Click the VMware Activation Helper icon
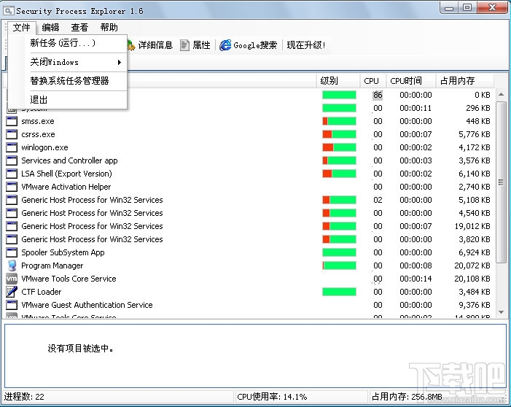This screenshot has width=511, height=407. tap(12, 187)
